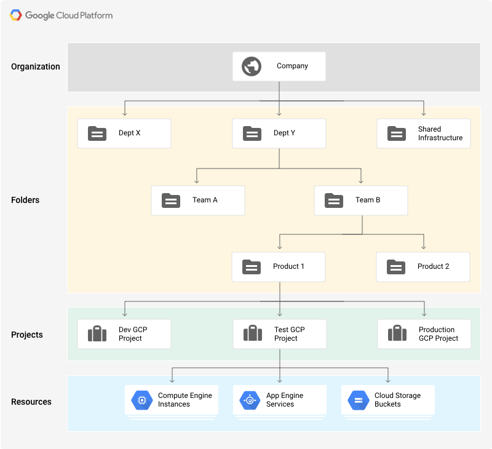
Task: Click the Compute Engine Instances icon
Action: [142, 400]
